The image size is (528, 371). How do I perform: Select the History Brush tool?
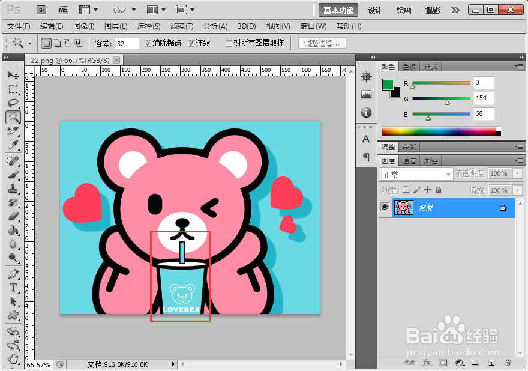(13, 202)
